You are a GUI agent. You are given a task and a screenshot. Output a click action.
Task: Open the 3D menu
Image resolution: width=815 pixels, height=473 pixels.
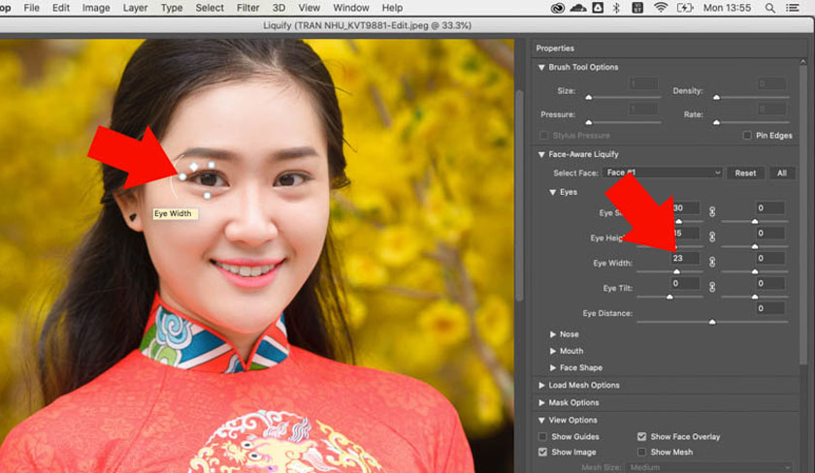278,8
